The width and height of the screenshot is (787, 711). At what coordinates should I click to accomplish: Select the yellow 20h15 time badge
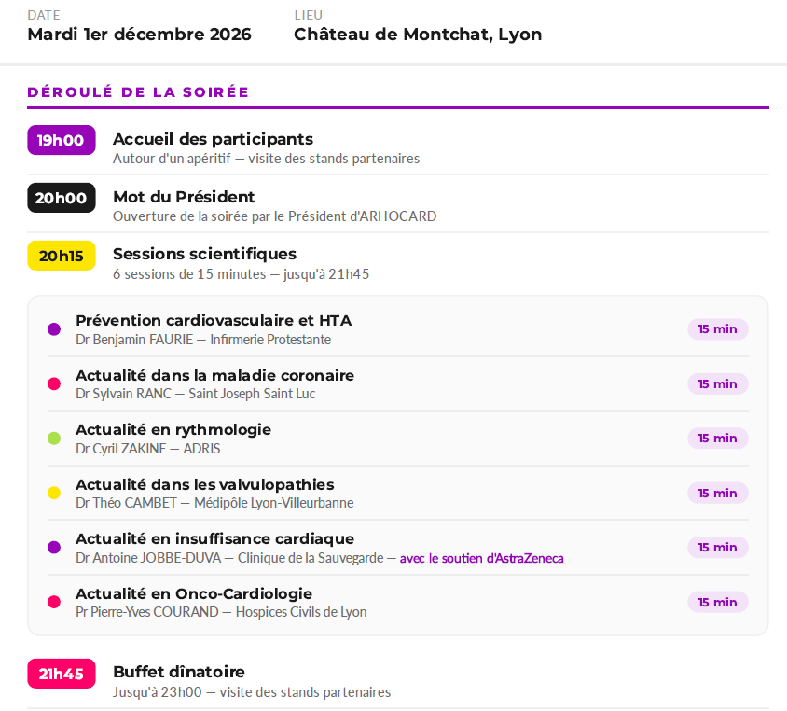pyautogui.click(x=62, y=256)
